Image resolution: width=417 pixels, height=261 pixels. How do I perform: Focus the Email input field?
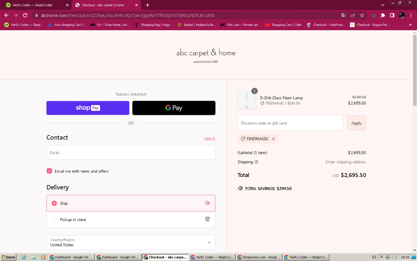coord(131,152)
